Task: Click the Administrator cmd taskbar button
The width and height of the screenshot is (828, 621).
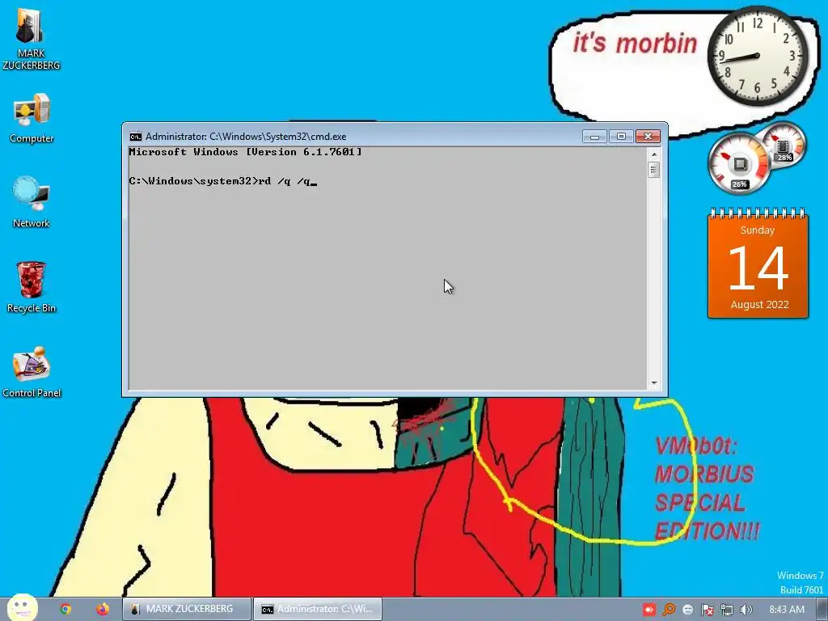Action: [317, 609]
